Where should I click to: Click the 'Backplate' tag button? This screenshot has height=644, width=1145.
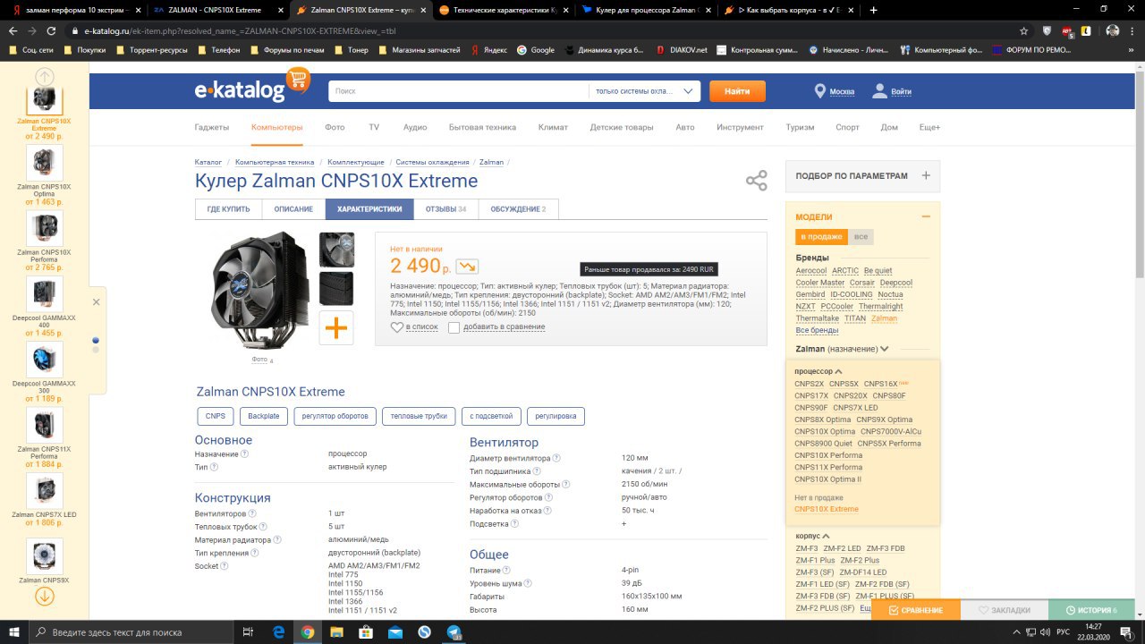click(x=264, y=416)
